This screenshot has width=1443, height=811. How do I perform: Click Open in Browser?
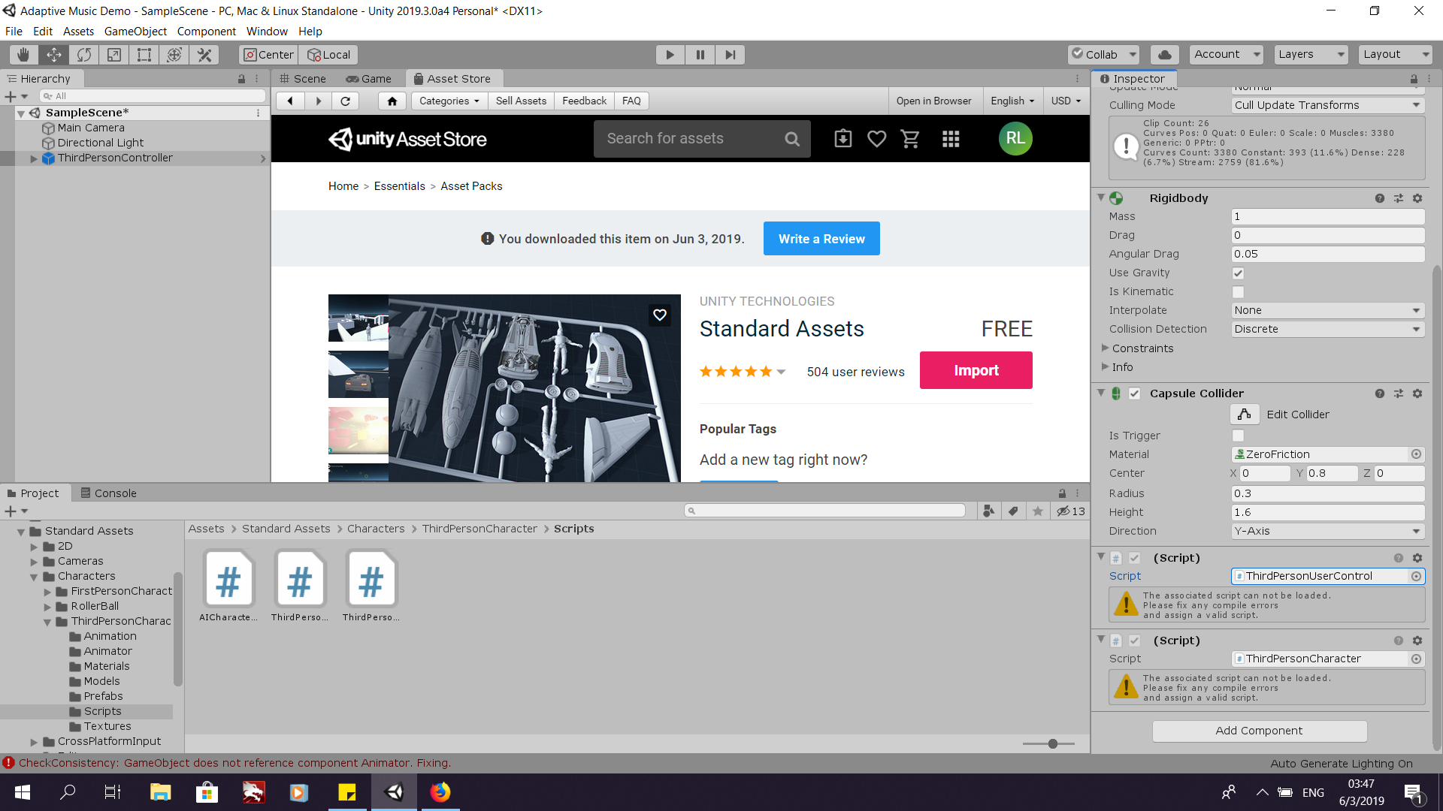[933, 101]
